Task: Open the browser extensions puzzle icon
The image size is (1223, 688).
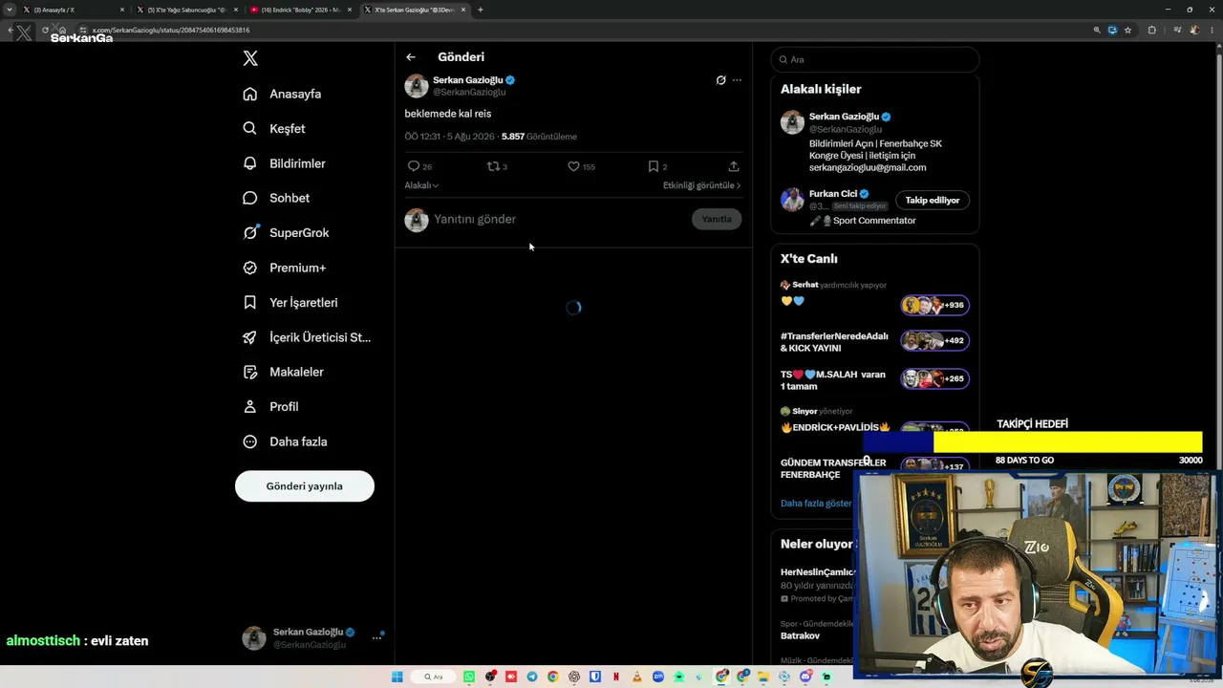Action: [x=1151, y=30]
